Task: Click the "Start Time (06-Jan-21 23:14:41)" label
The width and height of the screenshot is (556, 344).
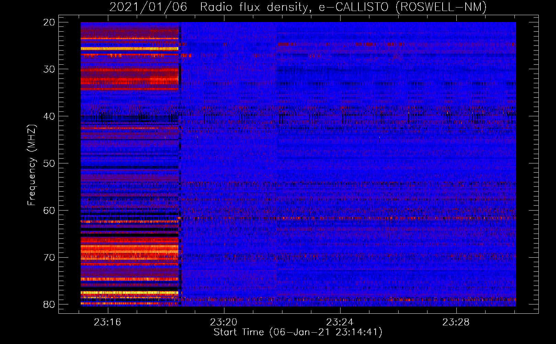Action: [x=298, y=332]
